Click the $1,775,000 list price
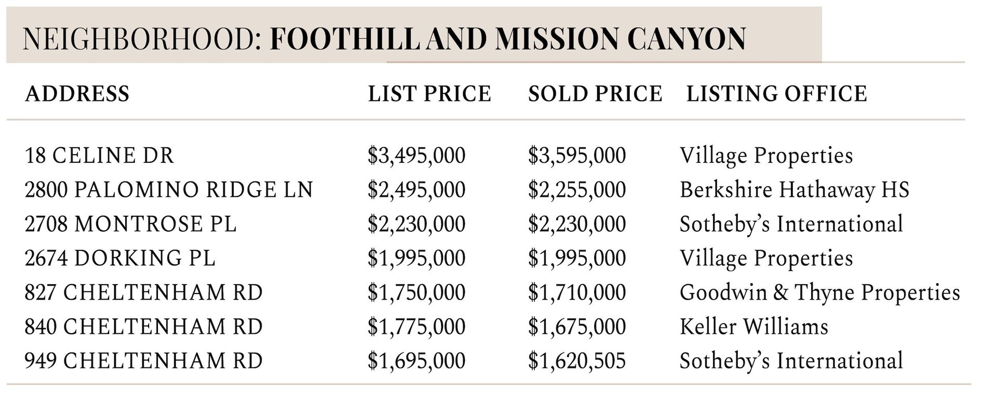The width and height of the screenshot is (997, 396). 416,327
